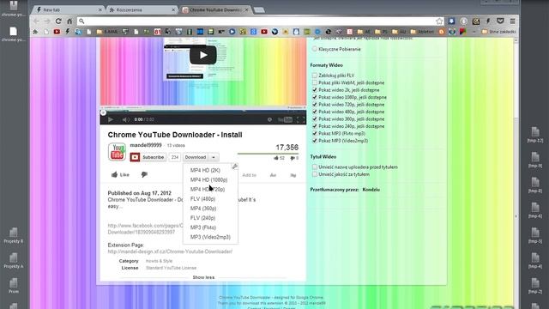549x309 pixels.
Task: Open the tmp-12 desktop file icon
Action: (x=535, y=135)
